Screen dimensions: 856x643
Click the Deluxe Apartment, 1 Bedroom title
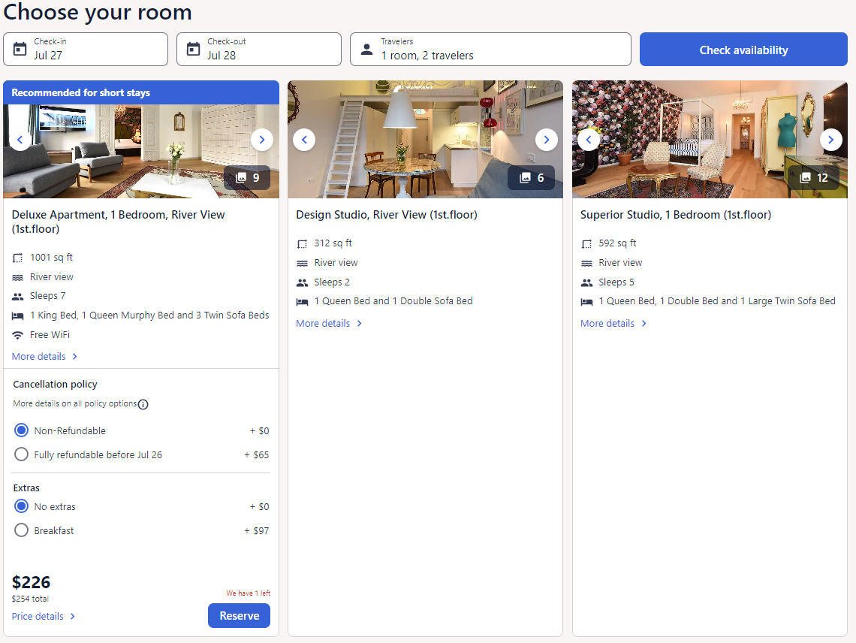click(119, 222)
